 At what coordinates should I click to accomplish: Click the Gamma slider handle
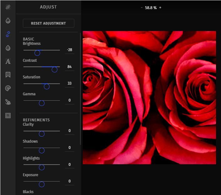[42, 103]
